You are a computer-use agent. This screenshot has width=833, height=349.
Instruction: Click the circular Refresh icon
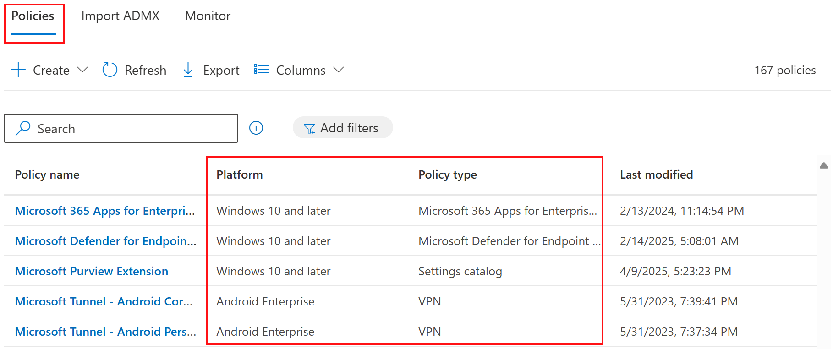(x=110, y=70)
